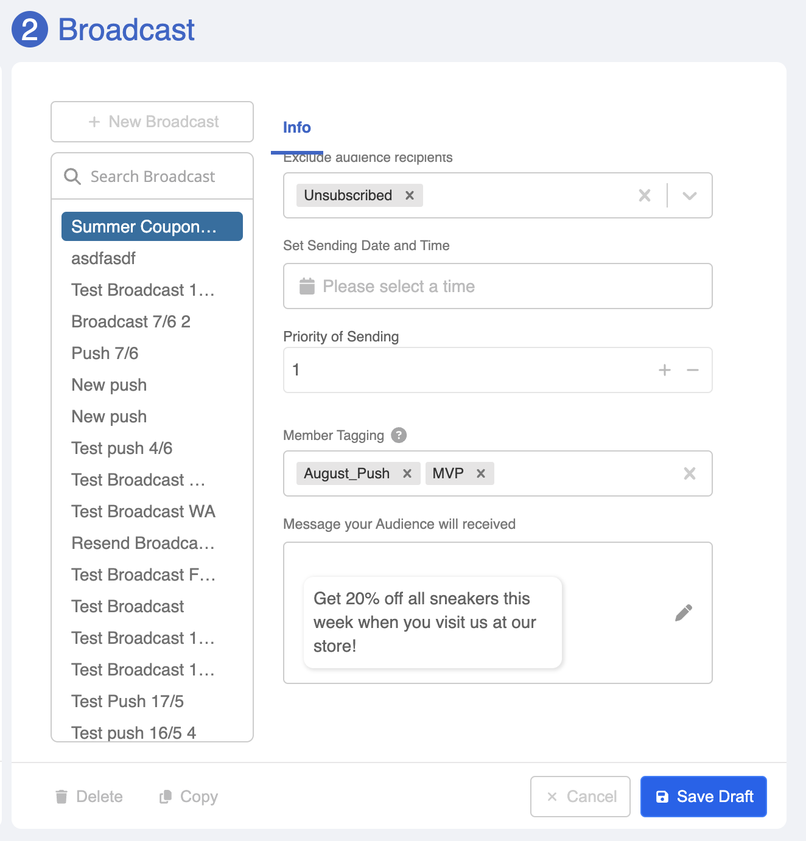This screenshot has width=806, height=841.
Task: Delete the current broadcast
Action: pyautogui.click(x=89, y=797)
